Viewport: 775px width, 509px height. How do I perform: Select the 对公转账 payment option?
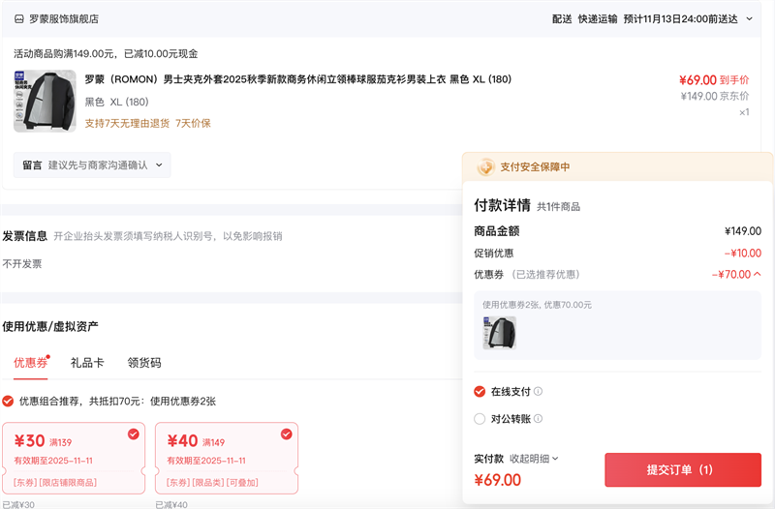click(480, 419)
